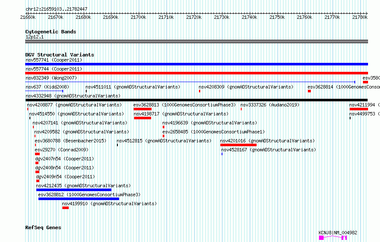Select the esv3680788 (Besenbacher2015) label

click(70, 141)
